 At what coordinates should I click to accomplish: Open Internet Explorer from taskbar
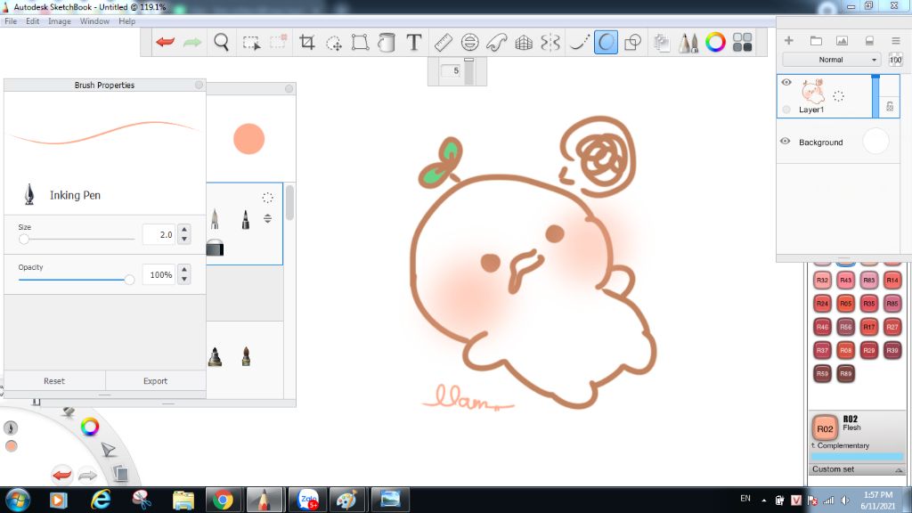(101, 500)
